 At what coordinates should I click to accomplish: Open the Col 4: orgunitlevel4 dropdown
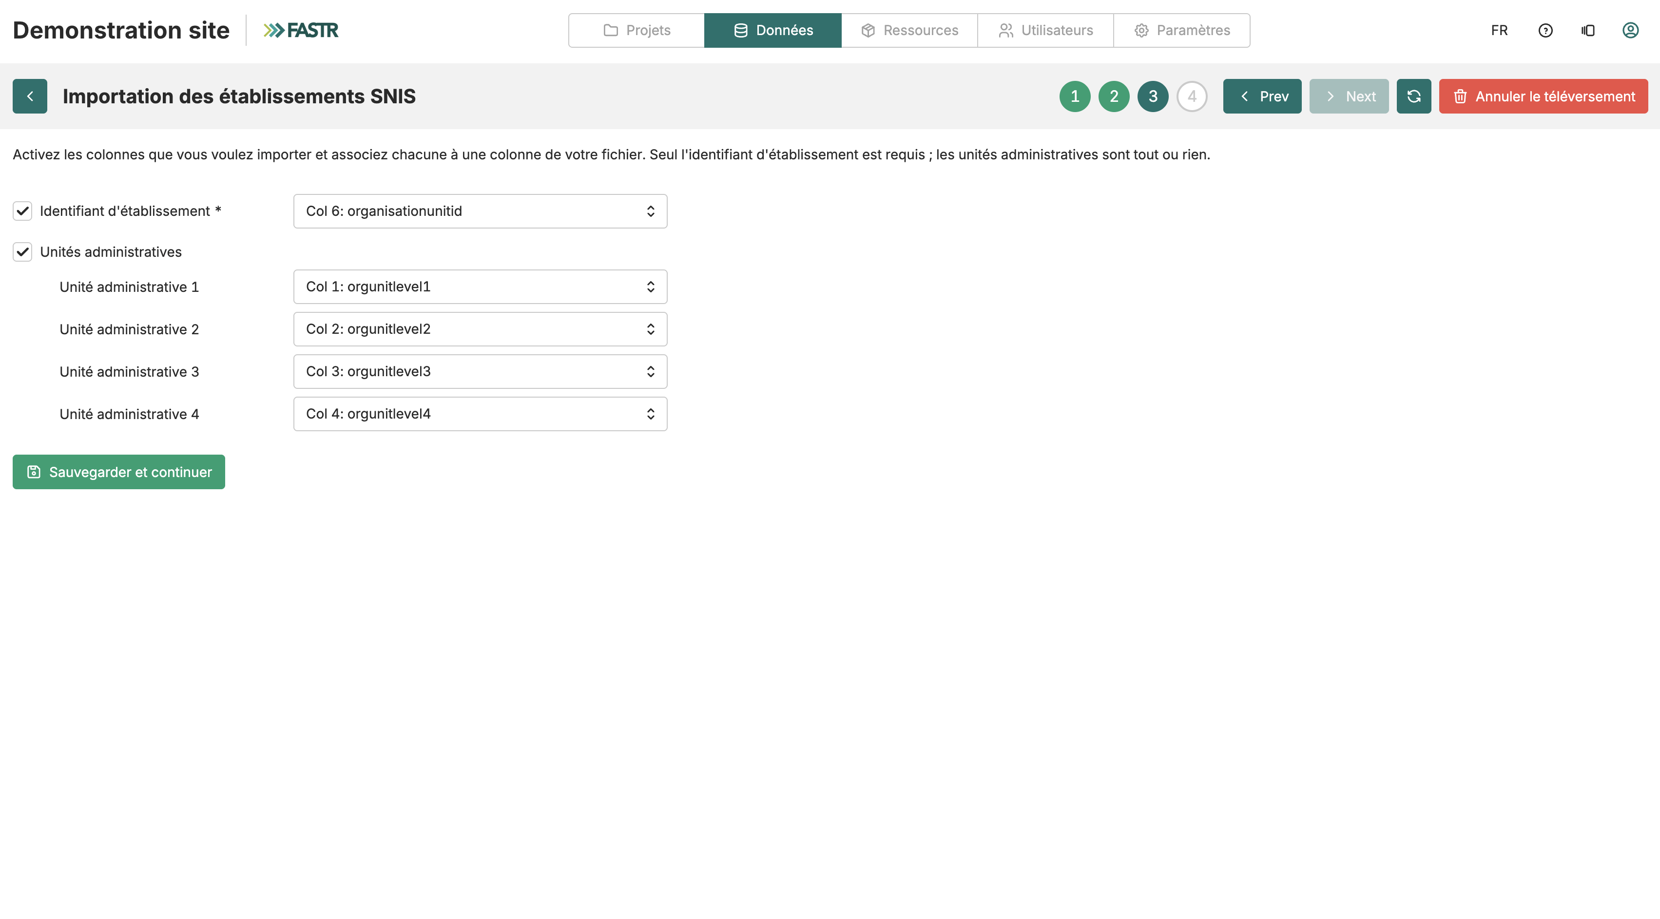[480, 414]
